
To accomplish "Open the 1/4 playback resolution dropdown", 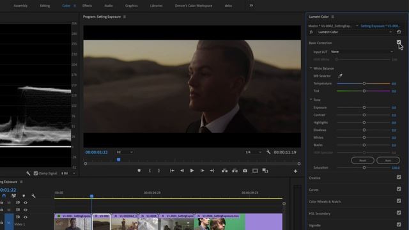I will (x=253, y=152).
